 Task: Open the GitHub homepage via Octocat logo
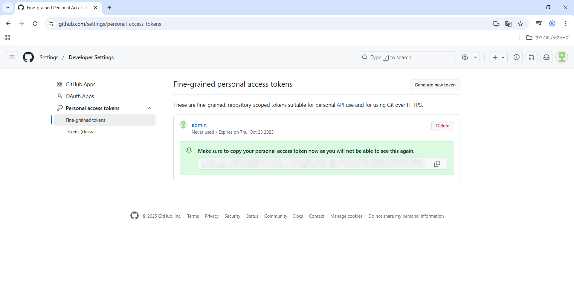pyautogui.click(x=28, y=57)
